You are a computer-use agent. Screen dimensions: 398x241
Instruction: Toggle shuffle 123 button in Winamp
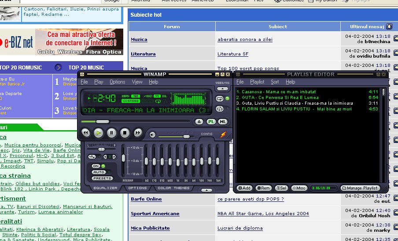(220, 109)
